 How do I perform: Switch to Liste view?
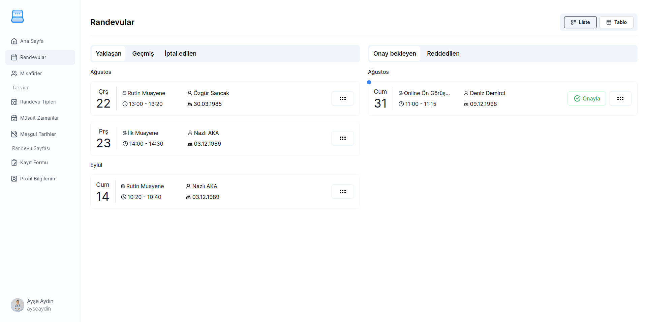click(580, 22)
